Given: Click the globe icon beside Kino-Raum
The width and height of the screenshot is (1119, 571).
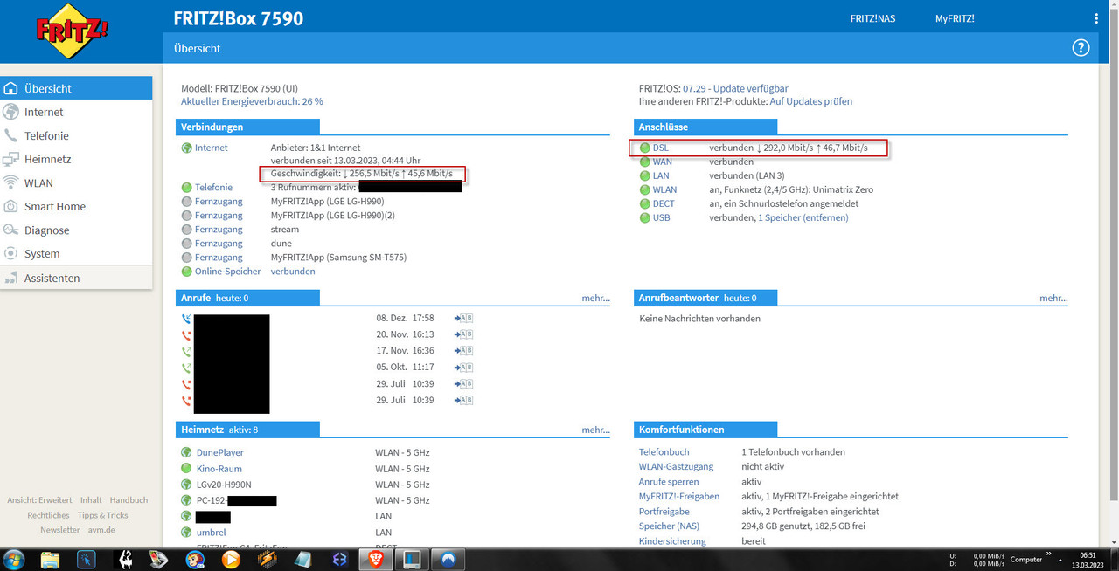Looking at the screenshot, I should 186,469.
